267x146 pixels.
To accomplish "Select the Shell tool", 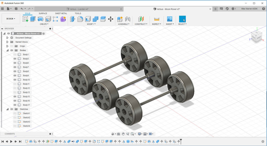I will 88,19.
